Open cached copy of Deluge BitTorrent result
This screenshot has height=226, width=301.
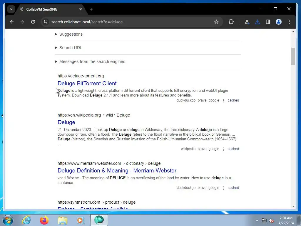pyautogui.click(x=233, y=100)
